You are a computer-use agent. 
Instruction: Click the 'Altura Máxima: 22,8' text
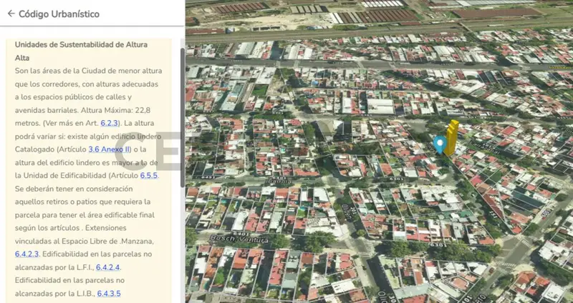pyautogui.click(x=115, y=110)
